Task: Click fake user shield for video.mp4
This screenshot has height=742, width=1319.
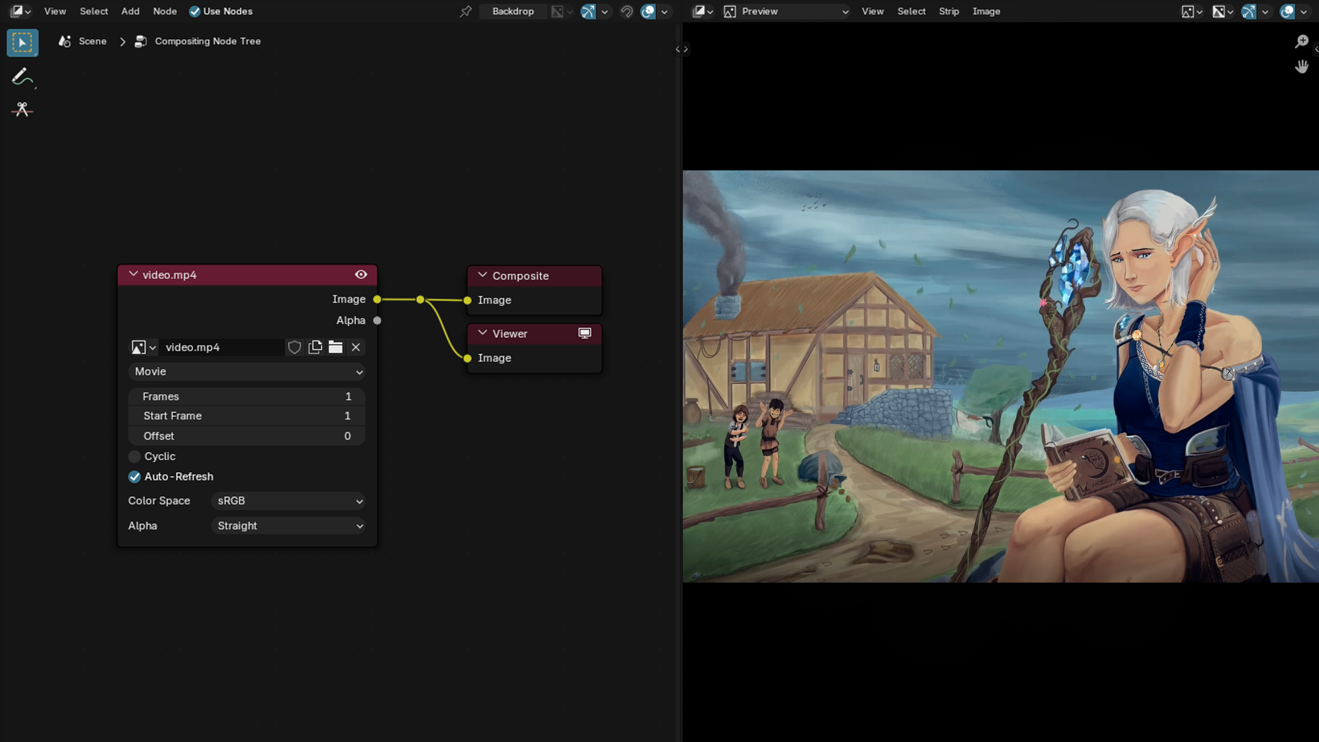Action: point(295,348)
